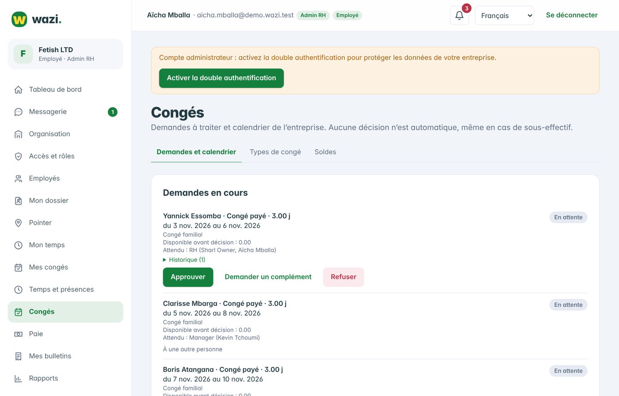The image size is (619, 396).
Task: Refuse Yannick Essomba's leave request
Action: 344,277
